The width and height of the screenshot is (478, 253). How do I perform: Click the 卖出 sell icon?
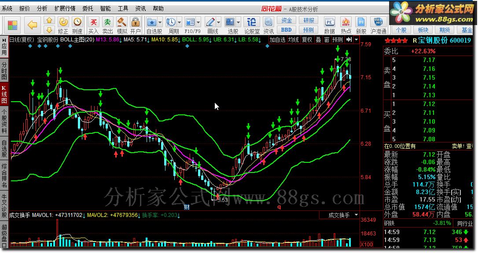107,26
